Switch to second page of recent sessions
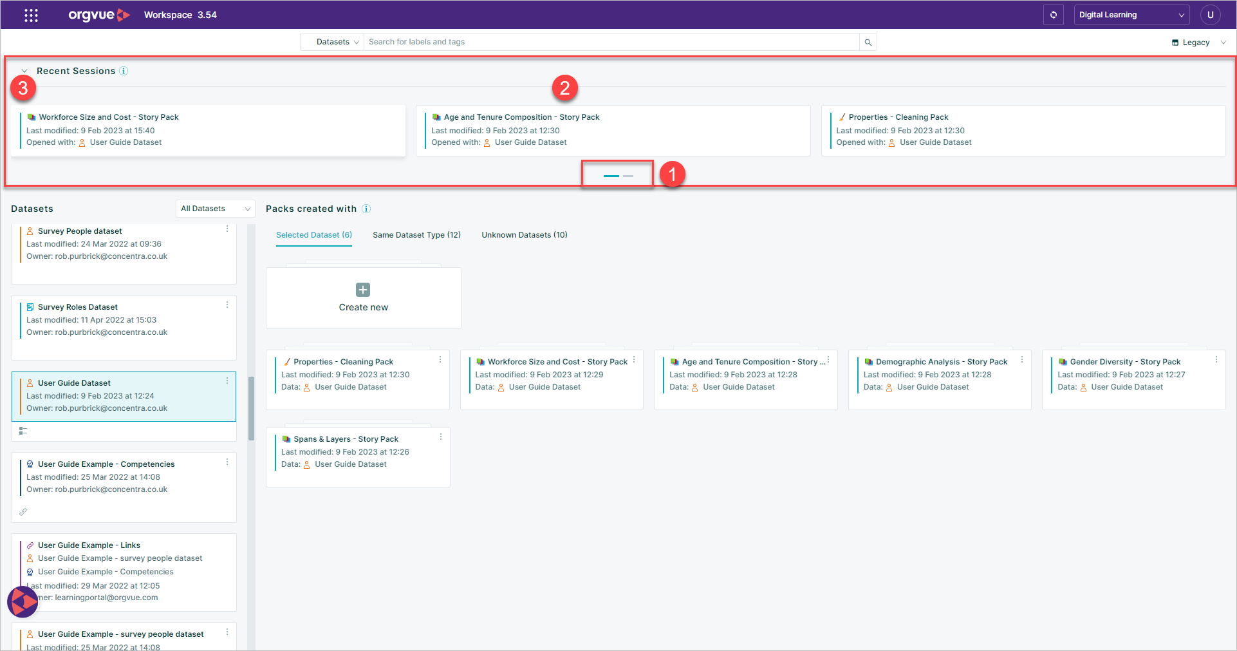Image resolution: width=1237 pixels, height=651 pixels. [628, 176]
